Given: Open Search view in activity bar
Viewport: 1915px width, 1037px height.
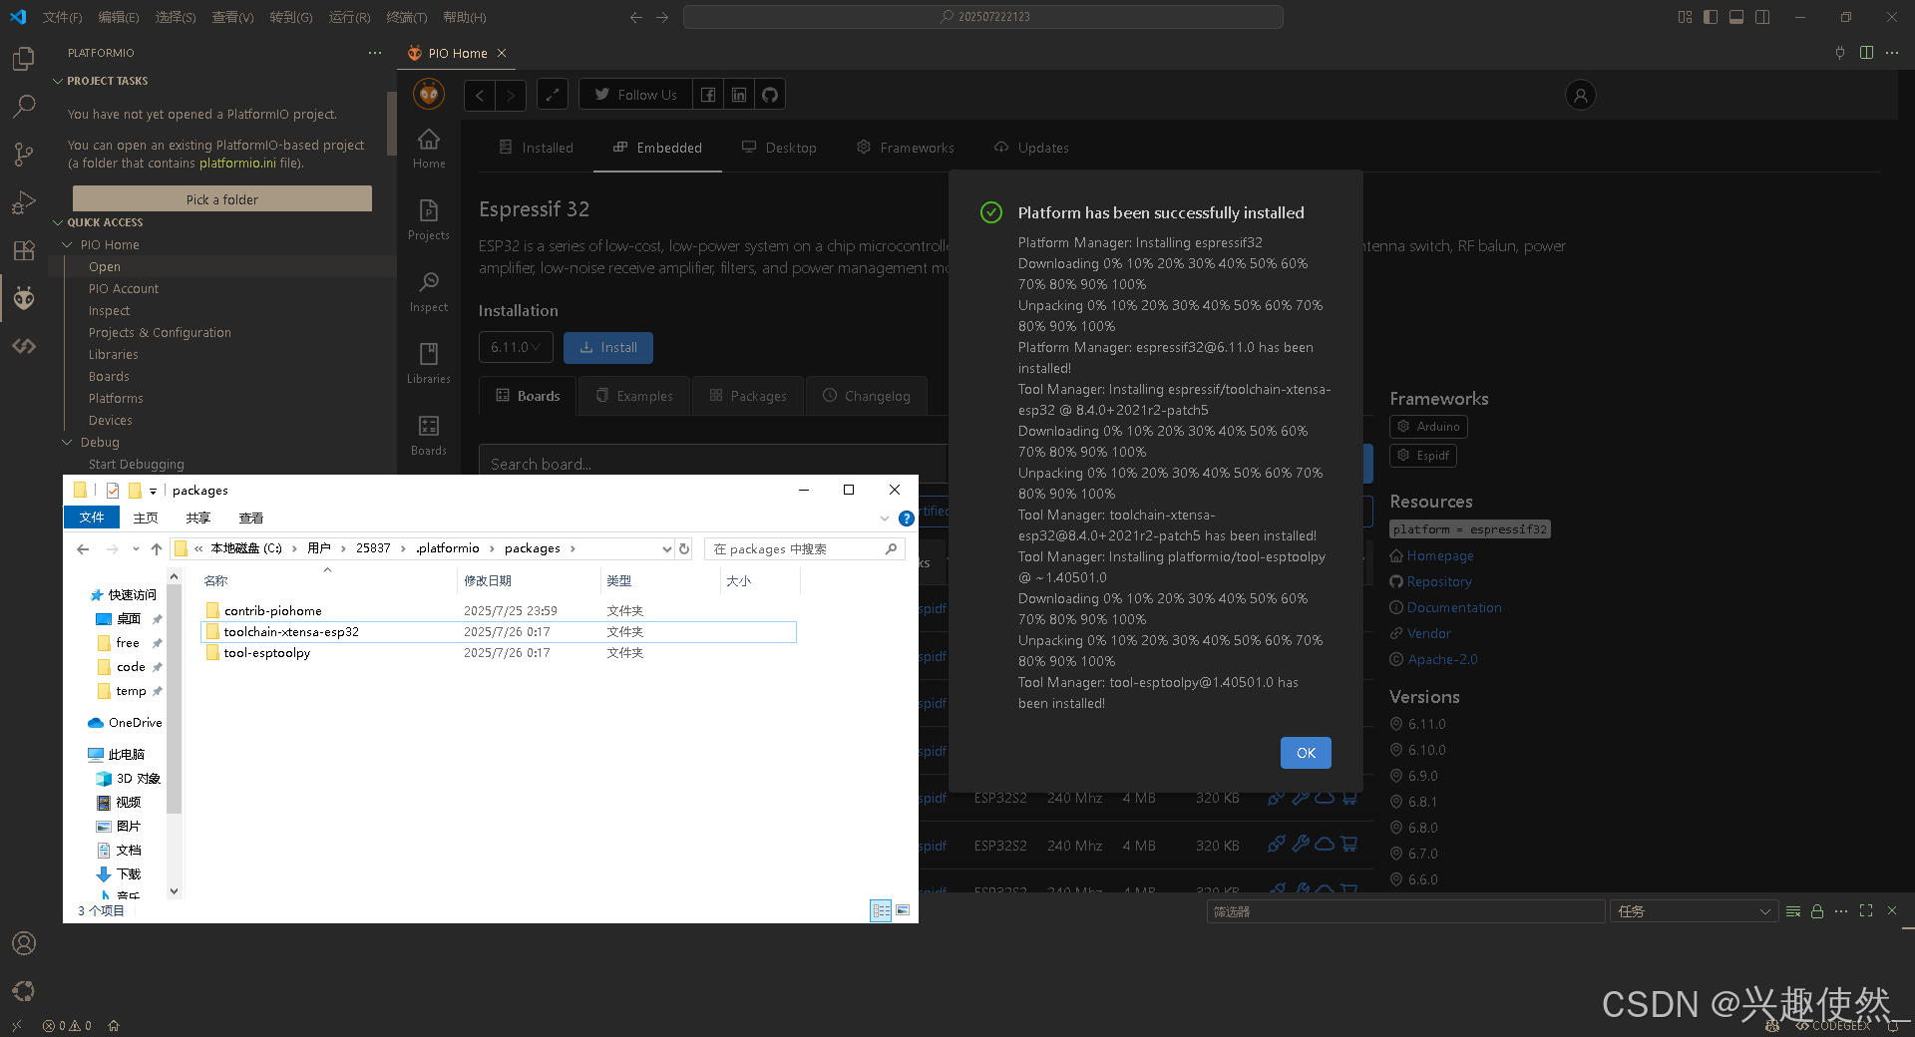Looking at the screenshot, I should coord(24,106).
